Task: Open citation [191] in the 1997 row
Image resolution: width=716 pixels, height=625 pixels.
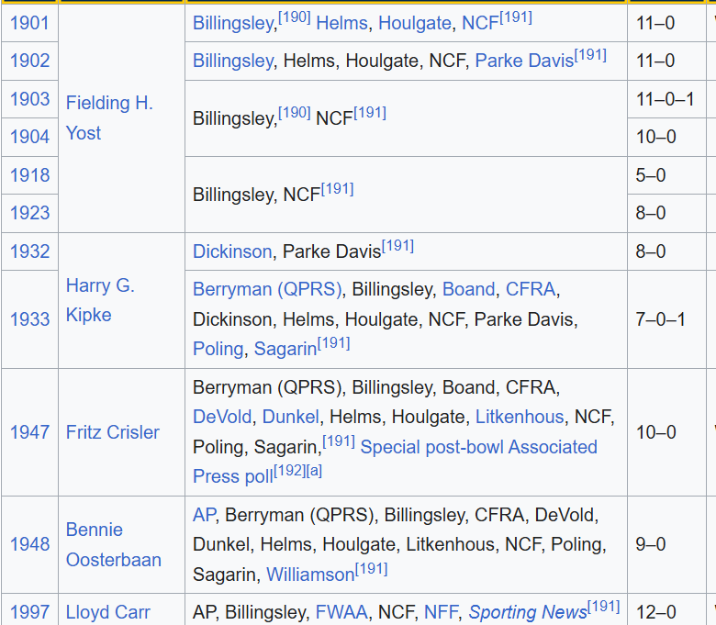Action: [x=604, y=607]
